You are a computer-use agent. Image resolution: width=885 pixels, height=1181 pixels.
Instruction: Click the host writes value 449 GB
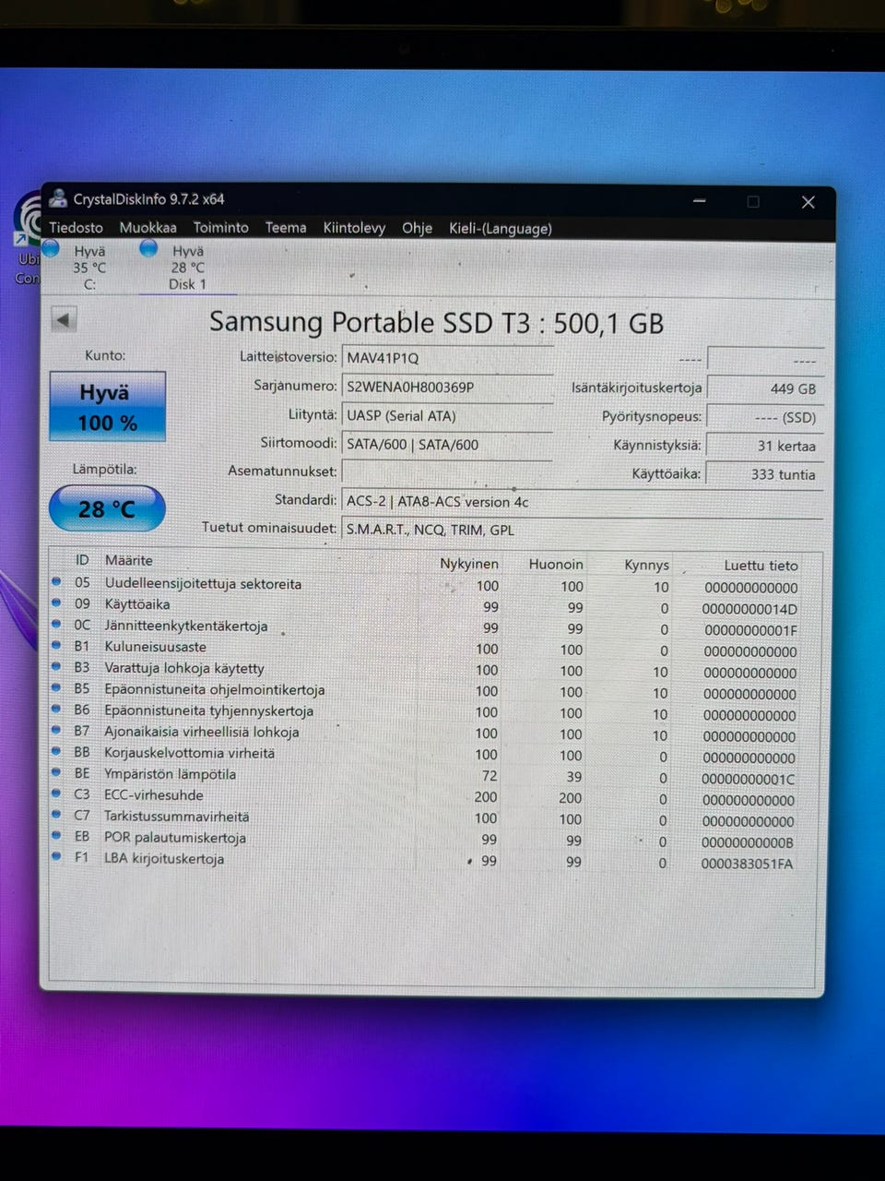[765, 388]
